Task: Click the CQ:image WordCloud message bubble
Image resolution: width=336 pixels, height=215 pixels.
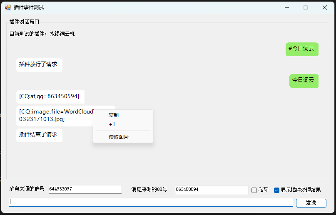Action: (54, 116)
